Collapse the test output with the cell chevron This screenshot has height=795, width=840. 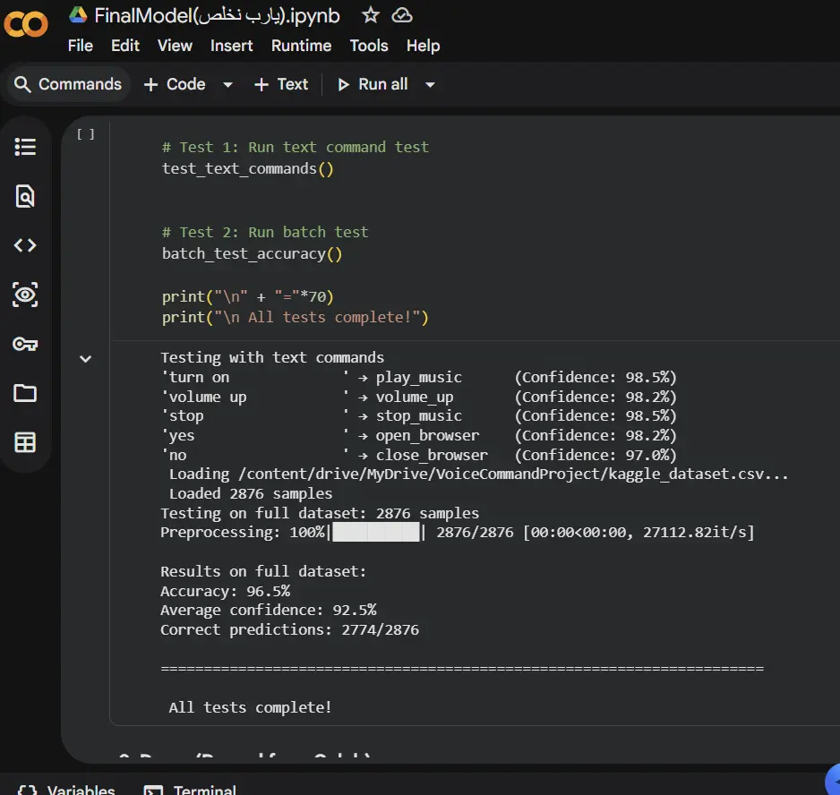point(85,358)
